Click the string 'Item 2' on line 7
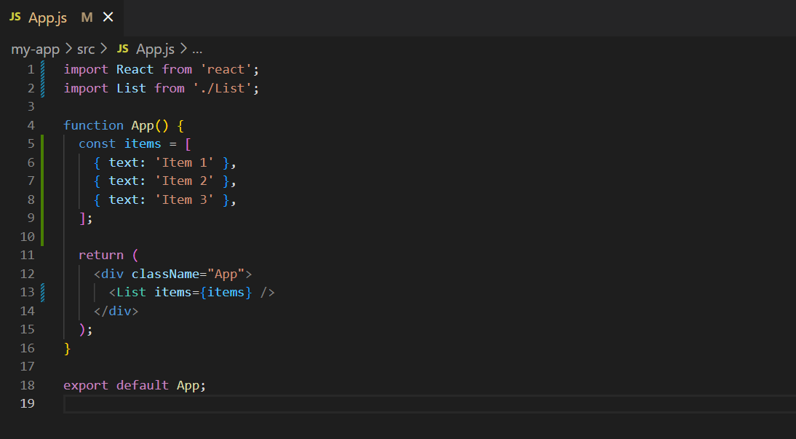Image resolution: width=796 pixels, height=439 pixels. (x=183, y=181)
